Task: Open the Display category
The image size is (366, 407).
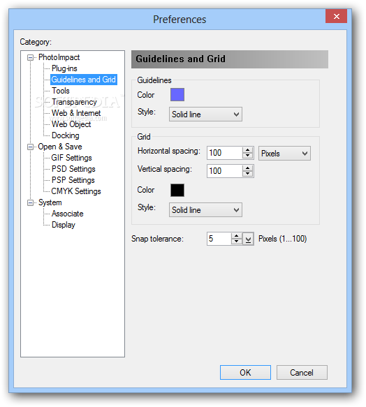Action: point(64,225)
